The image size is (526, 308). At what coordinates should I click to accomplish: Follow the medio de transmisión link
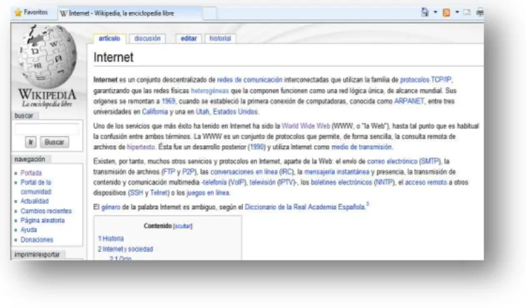[x=362, y=147]
